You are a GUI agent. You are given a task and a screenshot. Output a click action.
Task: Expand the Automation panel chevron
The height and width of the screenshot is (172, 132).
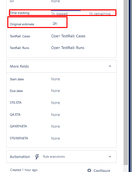pyautogui.click(x=110, y=157)
